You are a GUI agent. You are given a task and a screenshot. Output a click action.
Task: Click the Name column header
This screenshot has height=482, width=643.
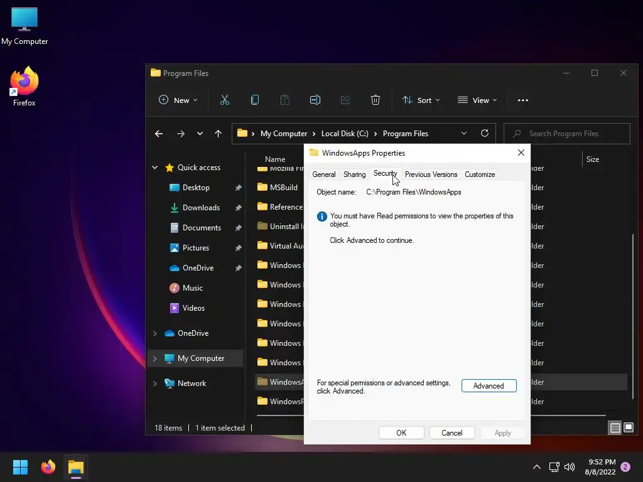275,159
